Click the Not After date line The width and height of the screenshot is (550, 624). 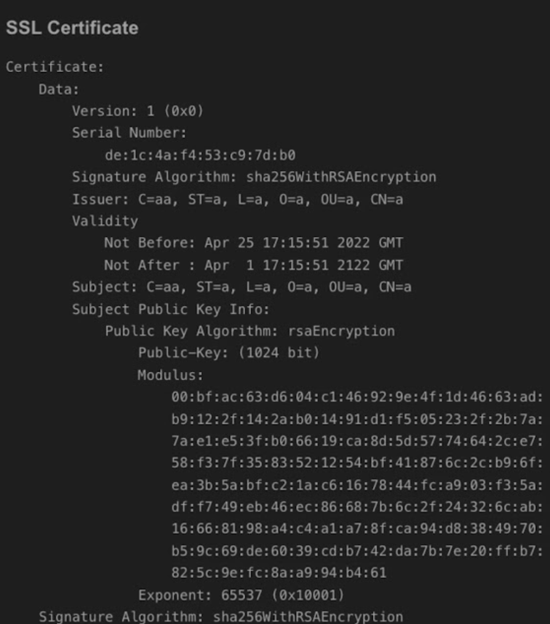253,265
